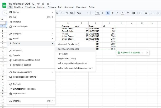Viewport: 161px width, 108px height.
Task: Open the text color picker
Action: coord(122,13)
